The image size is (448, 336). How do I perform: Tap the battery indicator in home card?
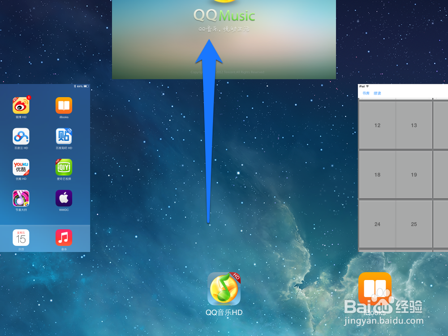(x=86, y=86)
